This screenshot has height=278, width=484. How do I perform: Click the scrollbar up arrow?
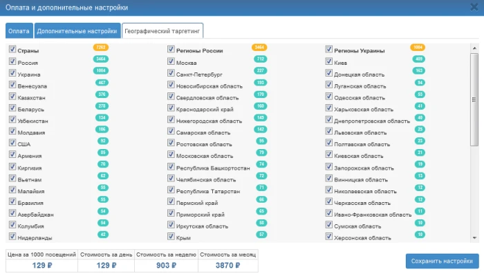[474, 48]
